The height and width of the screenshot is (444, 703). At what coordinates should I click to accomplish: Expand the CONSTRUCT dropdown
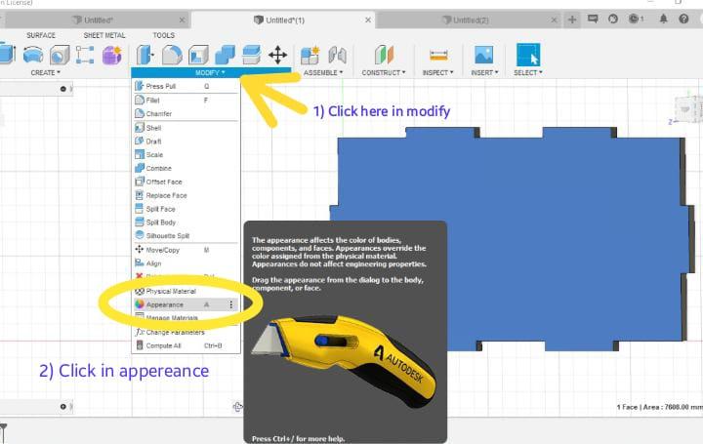(384, 72)
